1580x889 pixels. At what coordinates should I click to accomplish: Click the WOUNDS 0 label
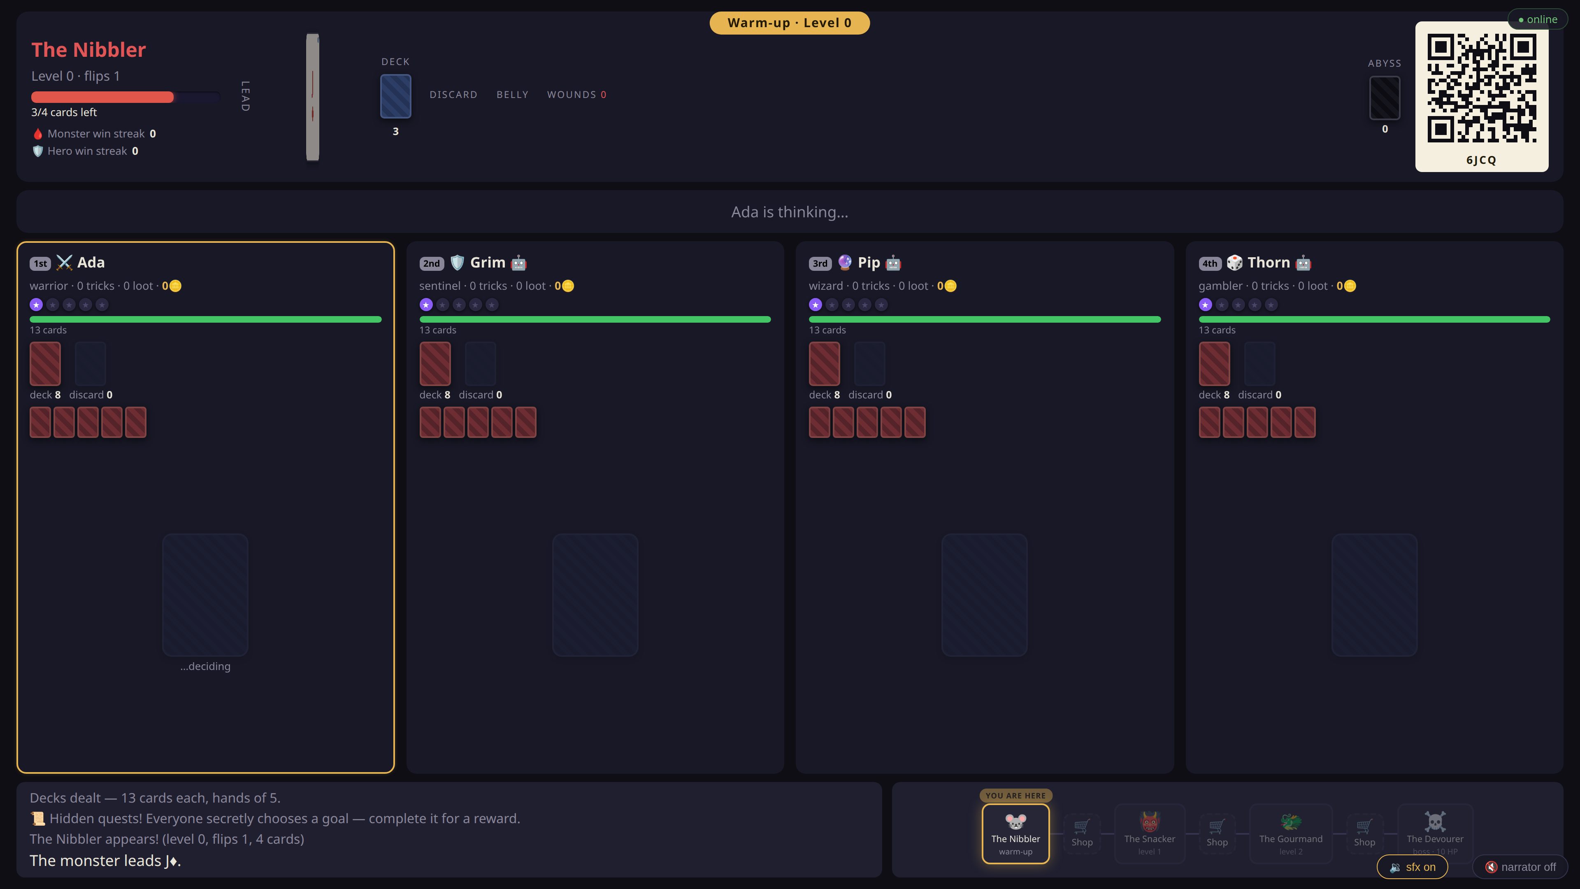click(576, 95)
